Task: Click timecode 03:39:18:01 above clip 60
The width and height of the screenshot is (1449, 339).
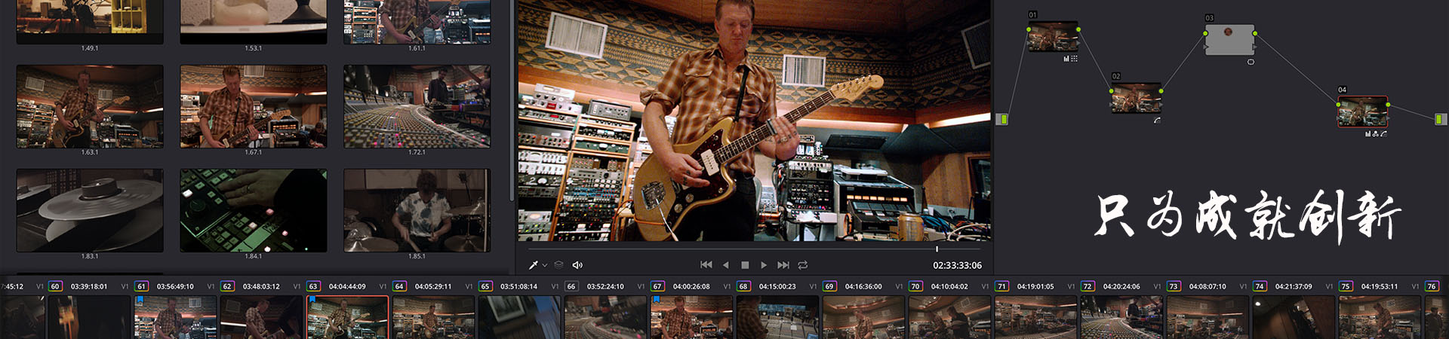Action: click(89, 286)
